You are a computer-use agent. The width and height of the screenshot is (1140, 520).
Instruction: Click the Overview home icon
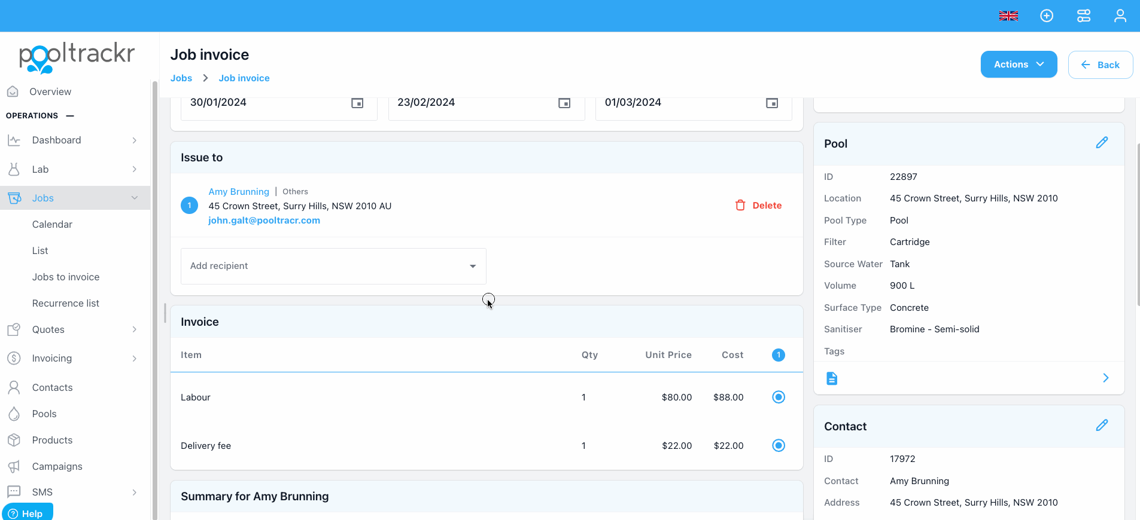[13, 91]
